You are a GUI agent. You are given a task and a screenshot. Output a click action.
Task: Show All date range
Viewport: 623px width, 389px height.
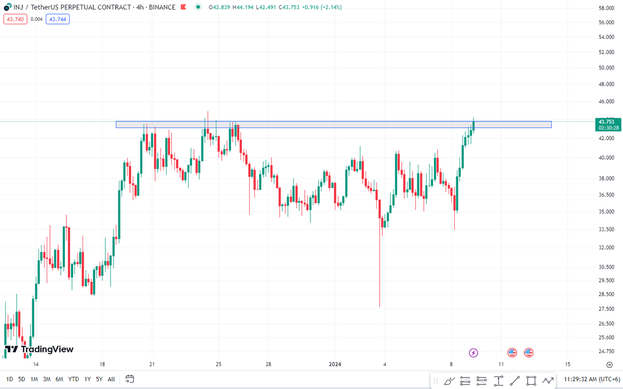pyautogui.click(x=111, y=379)
